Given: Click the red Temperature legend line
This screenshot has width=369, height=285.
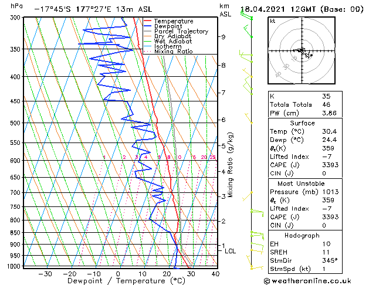Looking at the screenshot, I should [148, 21].
